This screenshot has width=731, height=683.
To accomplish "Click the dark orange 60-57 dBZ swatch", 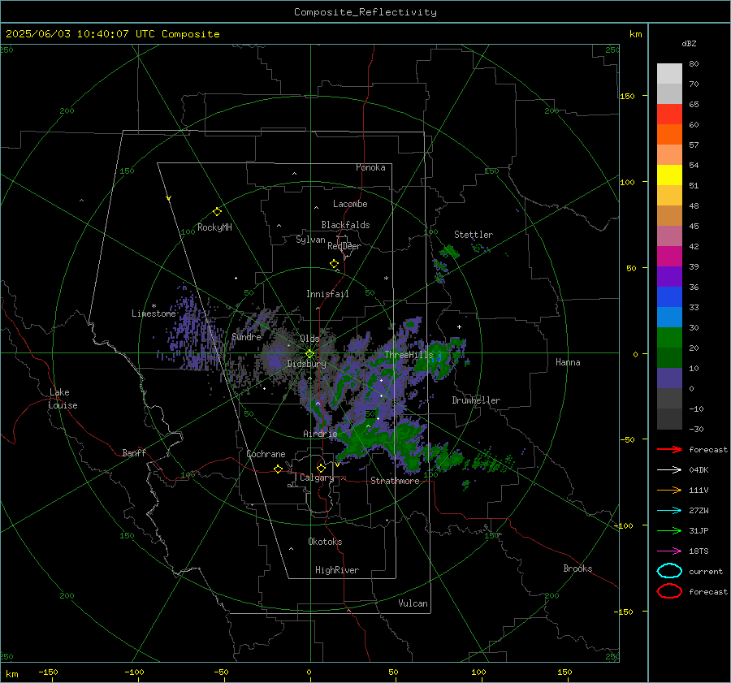I will pyautogui.click(x=669, y=134).
